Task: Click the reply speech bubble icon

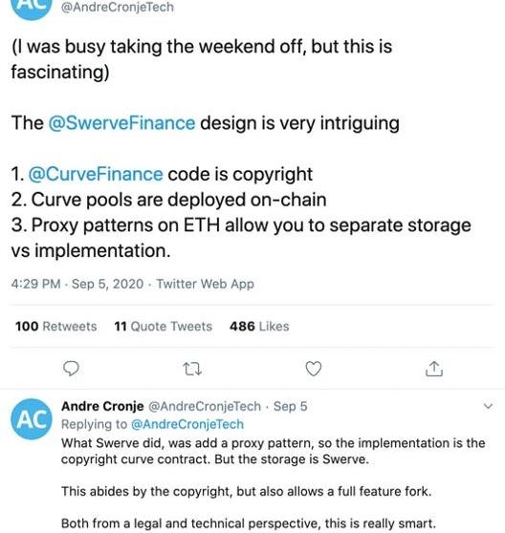Action: pyautogui.click(x=71, y=369)
